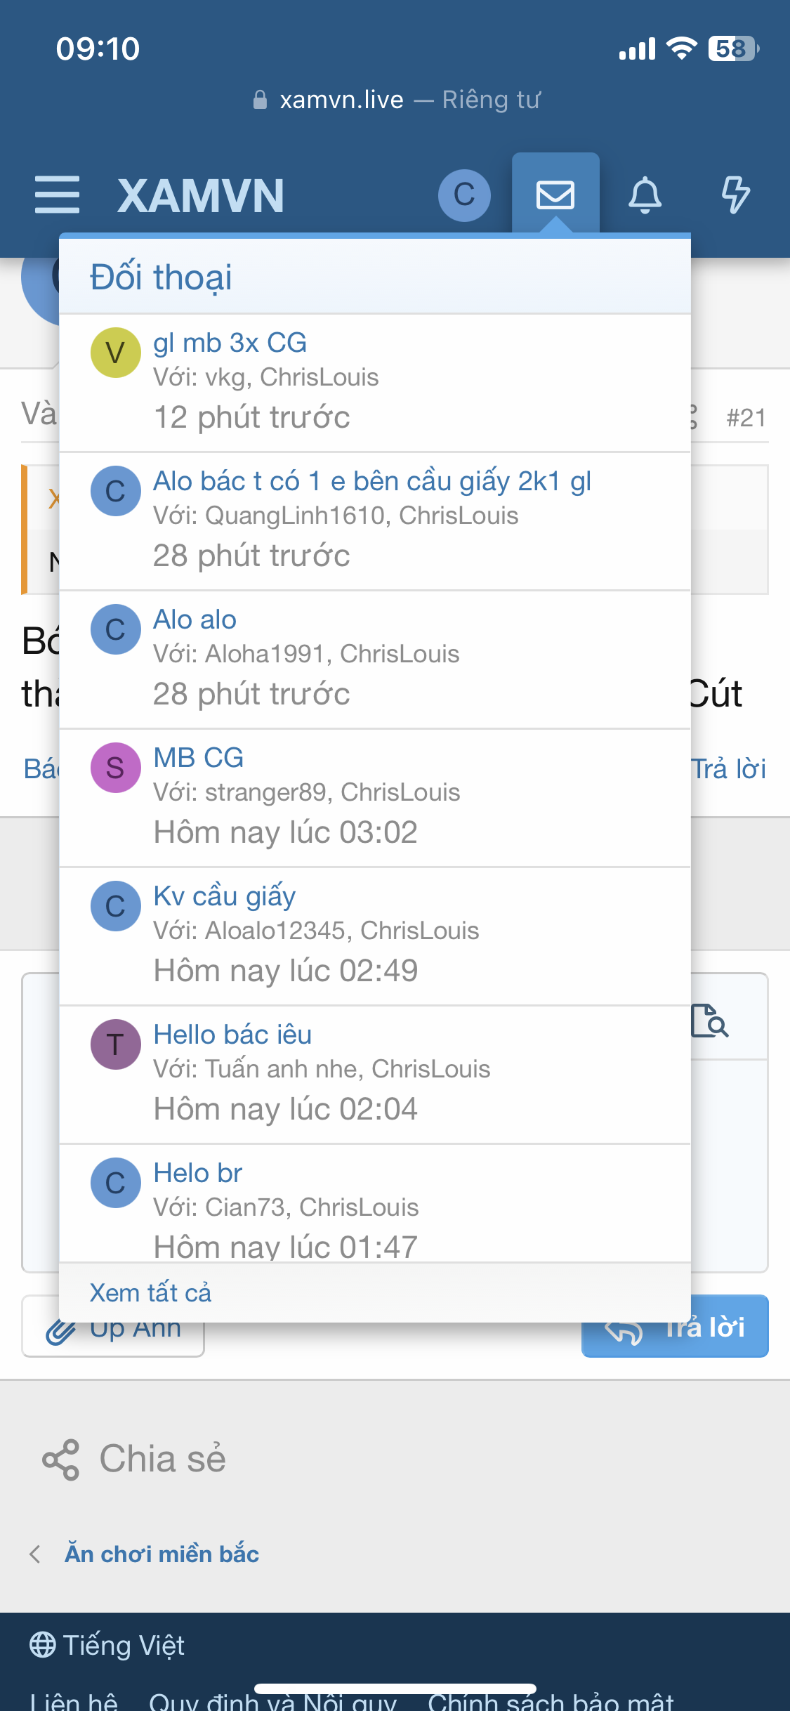
Task: Open the 'MB CG' conversation with stranger89
Action: click(x=199, y=758)
